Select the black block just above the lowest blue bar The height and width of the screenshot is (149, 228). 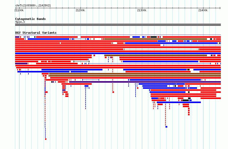pyautogui.click(x=185, y=100)
